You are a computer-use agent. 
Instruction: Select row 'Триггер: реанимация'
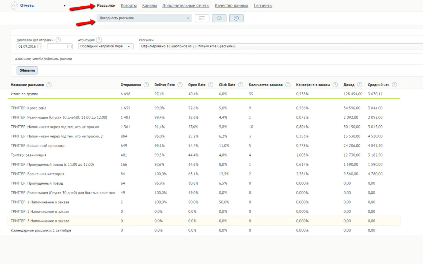(204, 155)
